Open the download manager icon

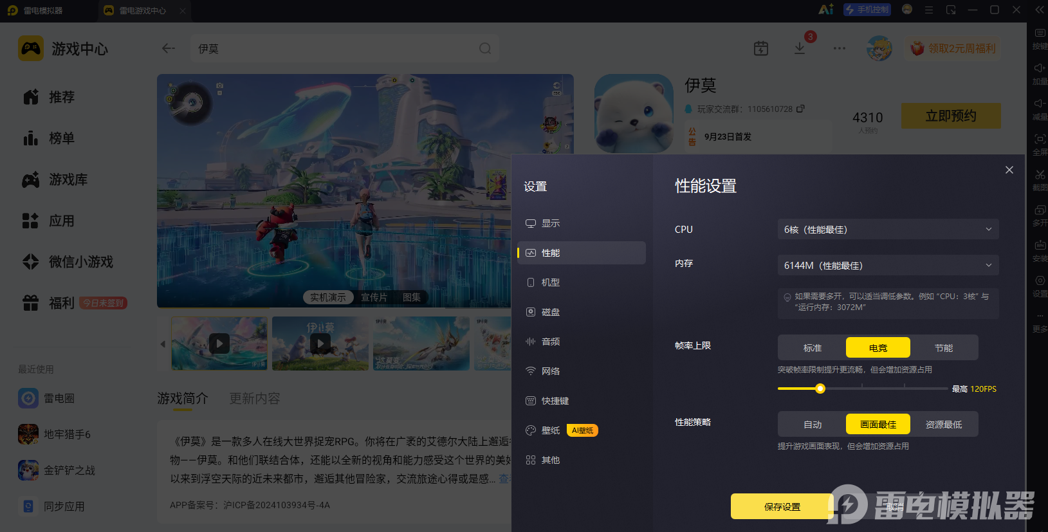pos(800,48)
